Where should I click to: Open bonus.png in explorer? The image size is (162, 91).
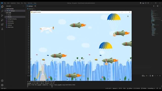point(10,21)
